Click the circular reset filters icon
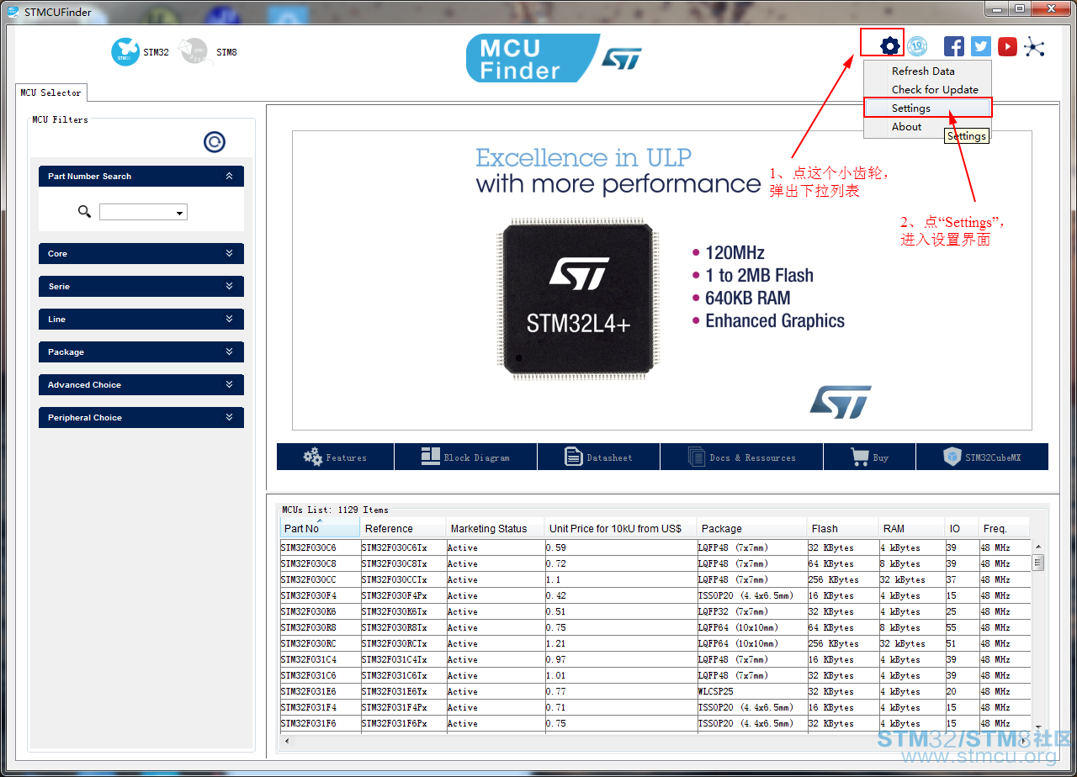The image size is (1077, 777). [x=215, y=142]
